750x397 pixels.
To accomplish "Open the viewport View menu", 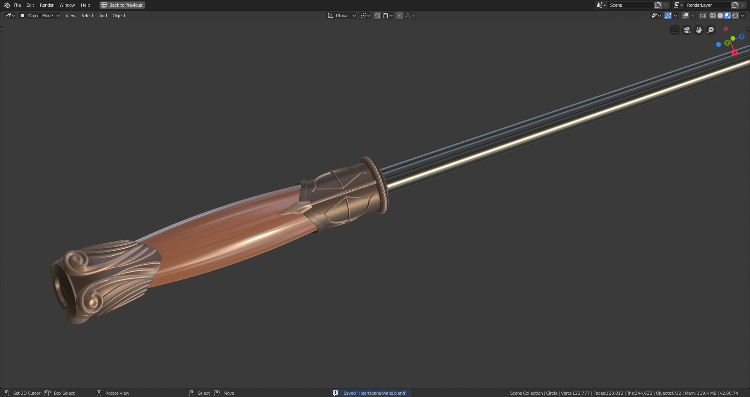I will (x=70, y=16).
